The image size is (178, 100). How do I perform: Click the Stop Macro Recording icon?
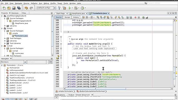[139, 17]
